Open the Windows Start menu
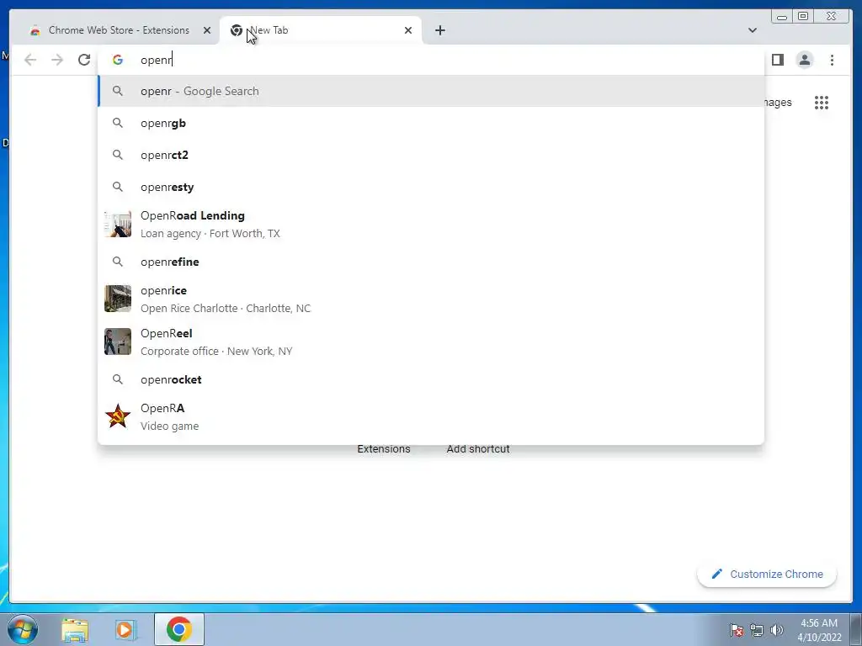862x646 pixels. click(x=23, y=629)
